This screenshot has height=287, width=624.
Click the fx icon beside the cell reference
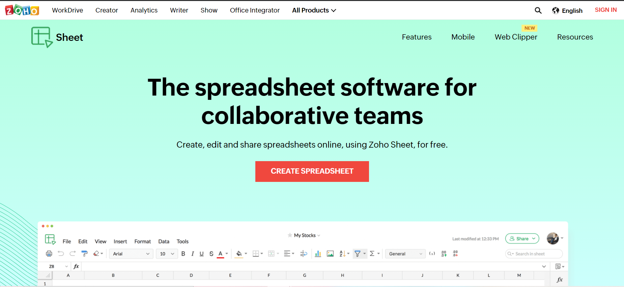tap(76, 266)
